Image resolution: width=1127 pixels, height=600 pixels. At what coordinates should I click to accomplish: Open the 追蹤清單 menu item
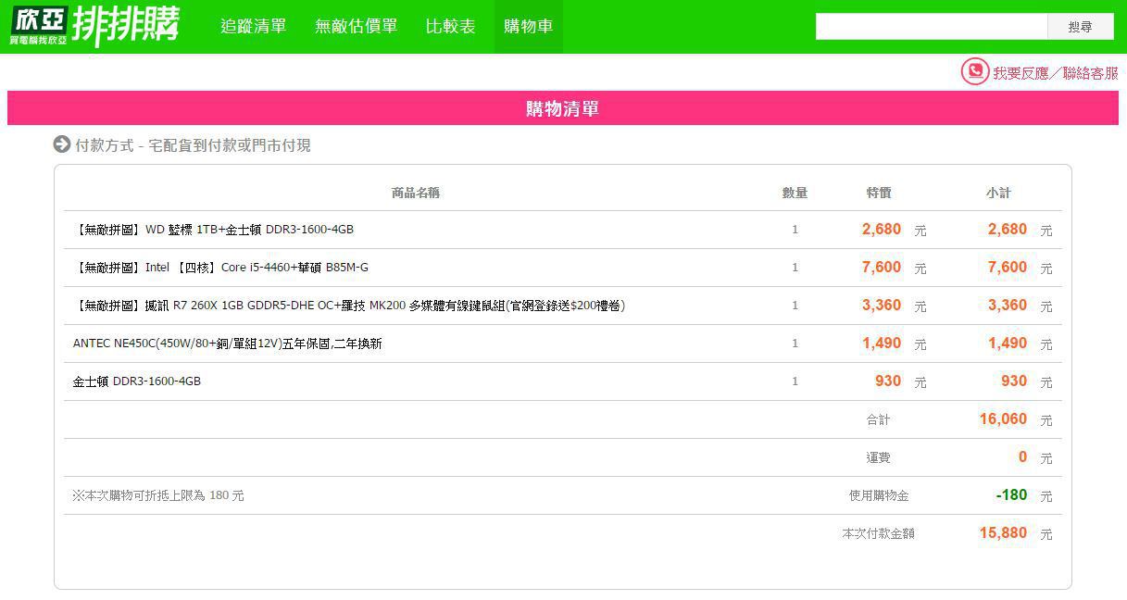(x=254, y=27)
